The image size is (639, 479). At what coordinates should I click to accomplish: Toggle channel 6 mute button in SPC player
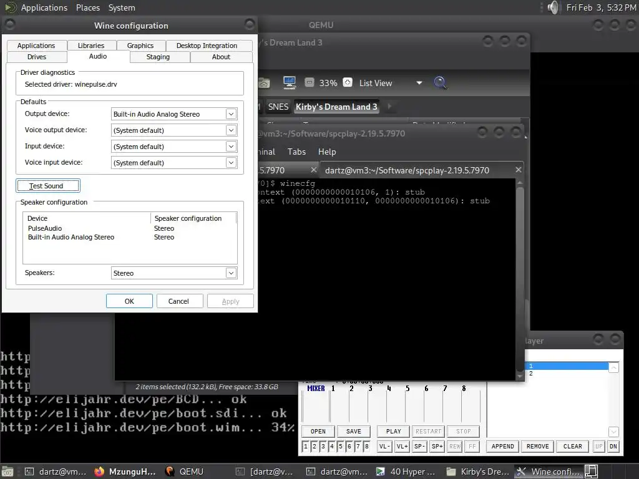coord(349,447)
